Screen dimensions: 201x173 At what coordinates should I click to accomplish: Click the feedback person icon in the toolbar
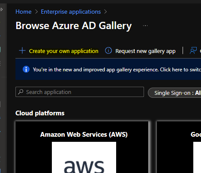click(193, 50)
